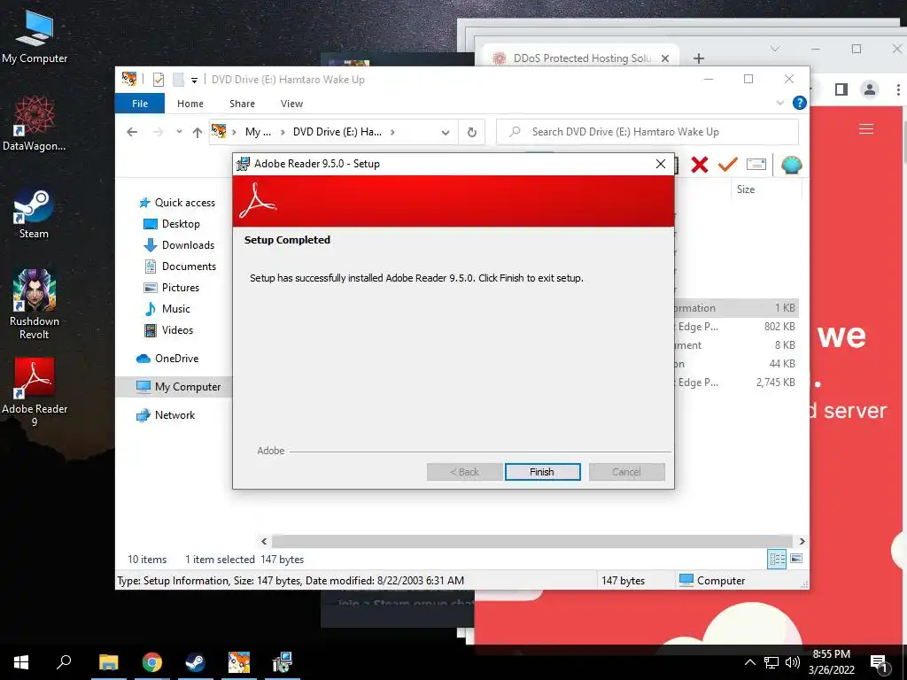This screenshot has height=680, width=907.
Task: Open My Computer desktop icon
Action: (x=35, y=36)
